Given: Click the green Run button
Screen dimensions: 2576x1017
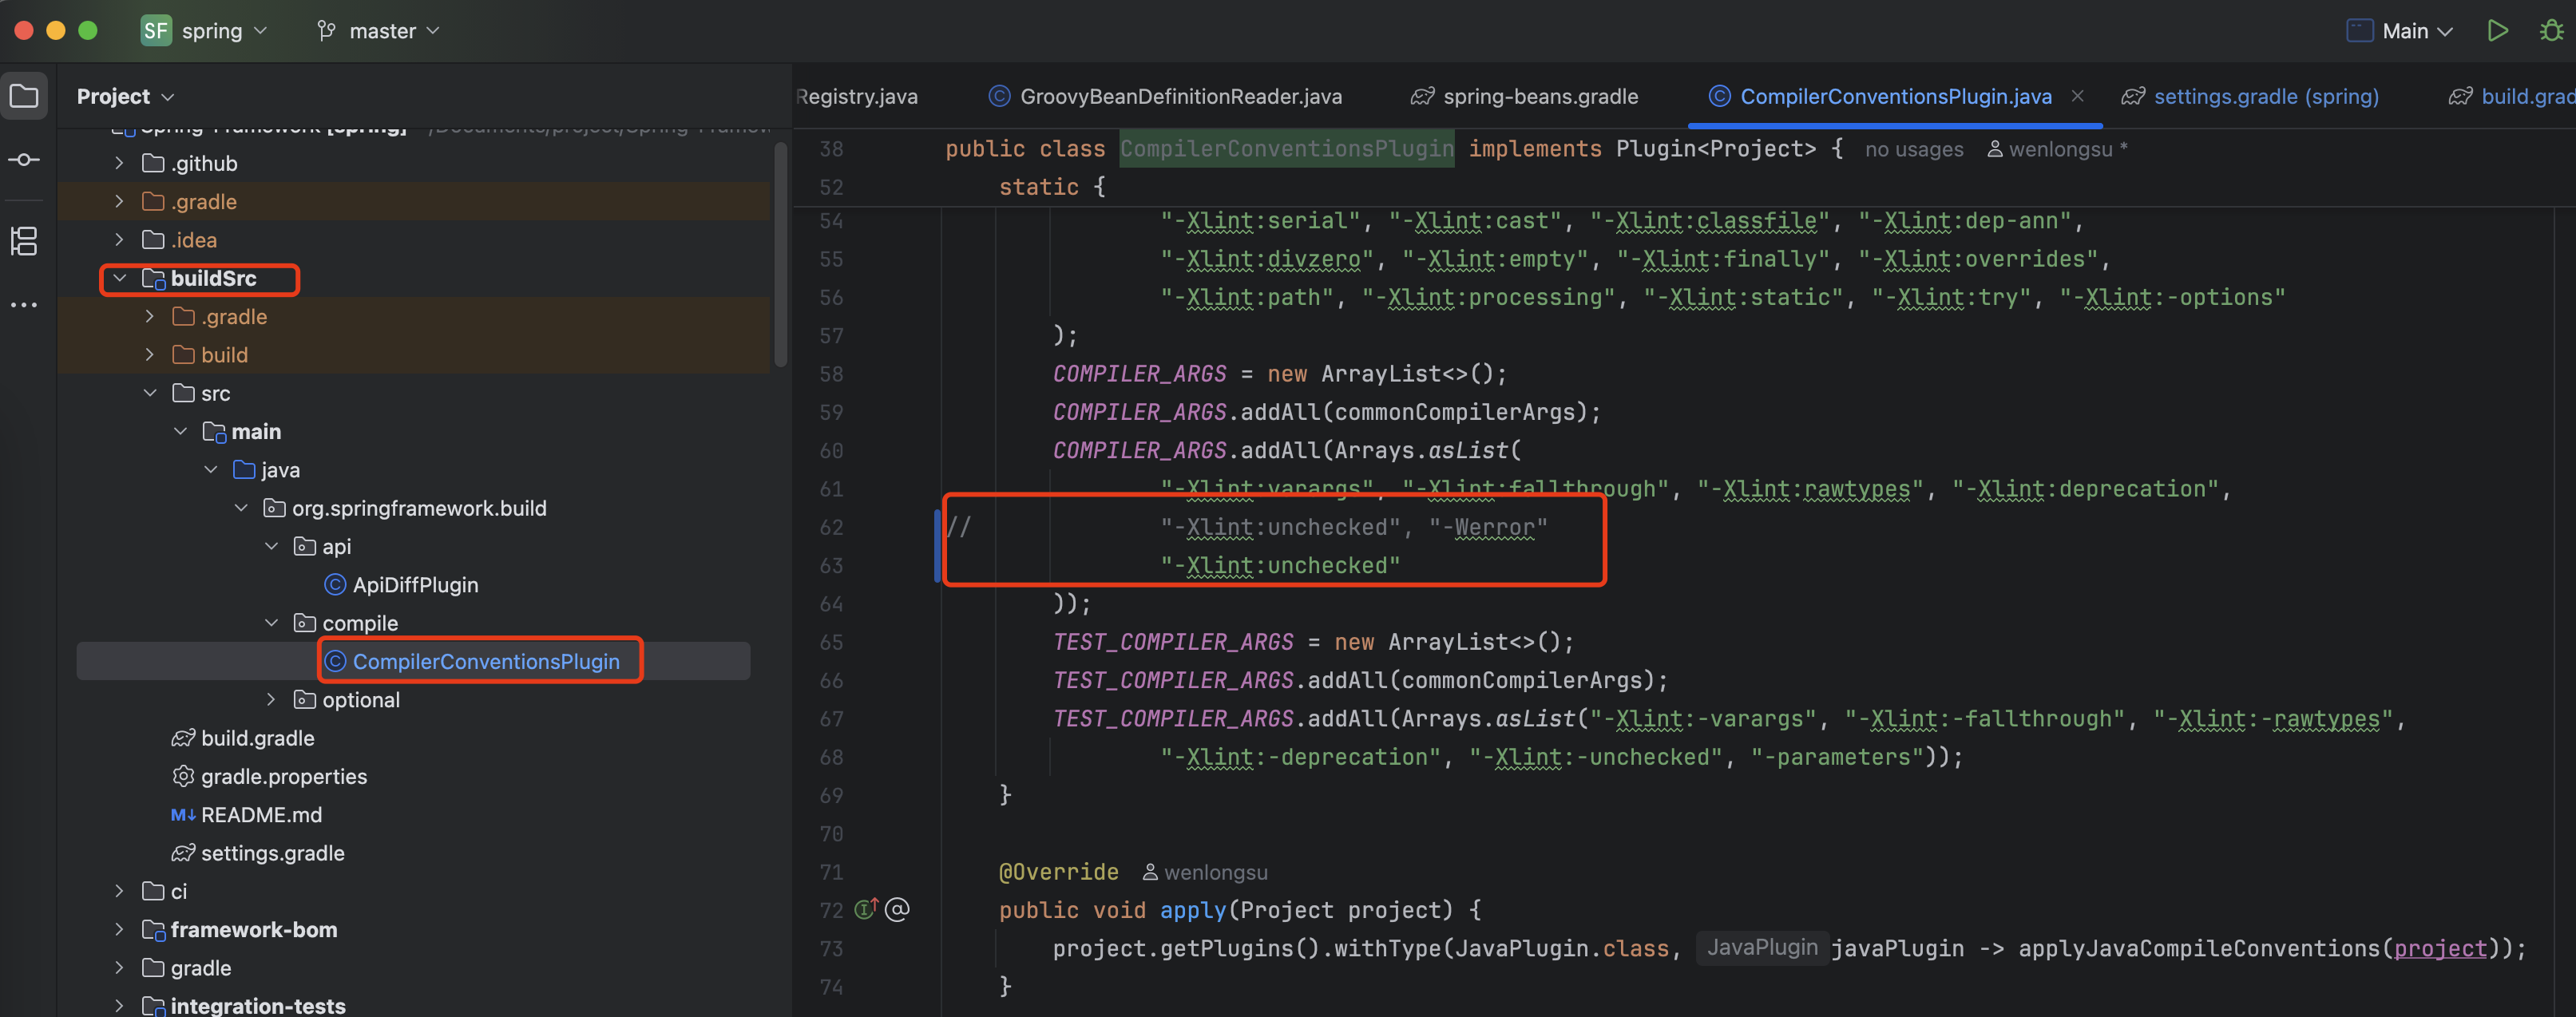Looking at the screenshot, I should tap(2496, 31).
